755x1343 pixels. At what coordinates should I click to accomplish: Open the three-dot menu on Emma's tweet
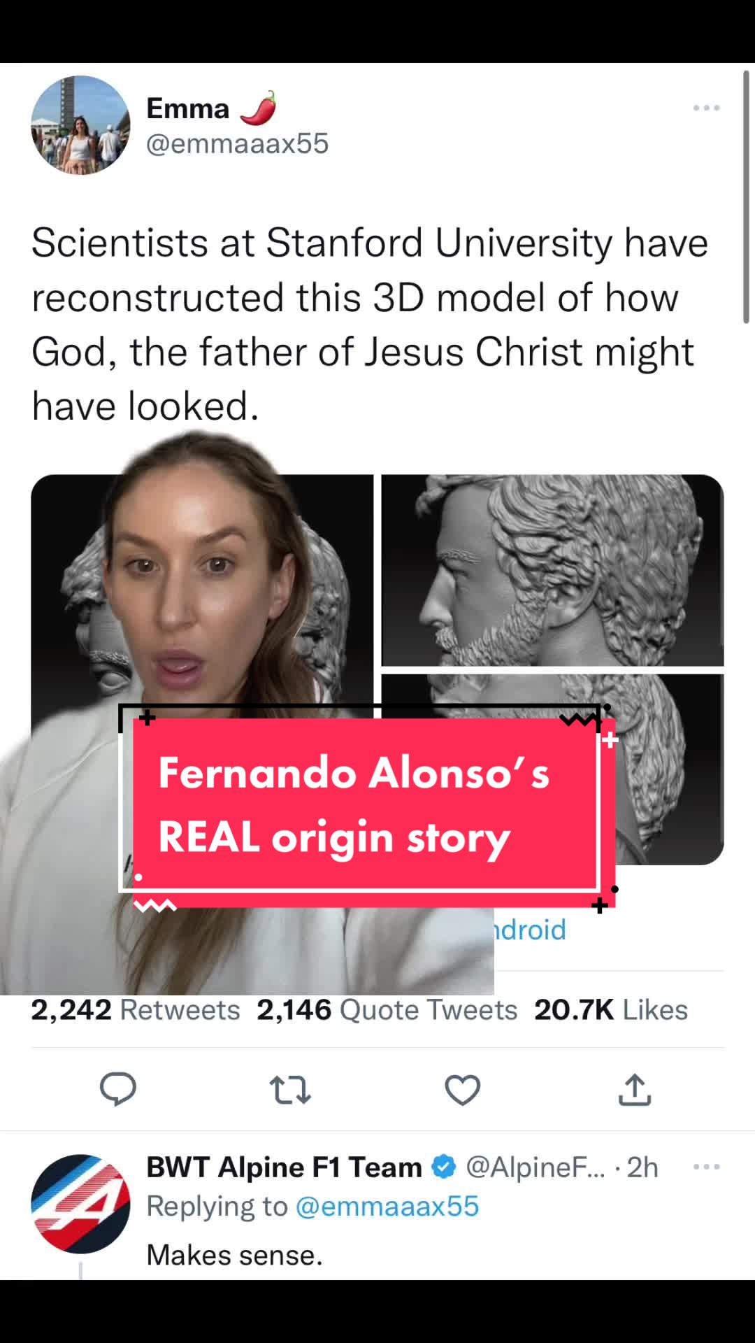click(706, 108)
